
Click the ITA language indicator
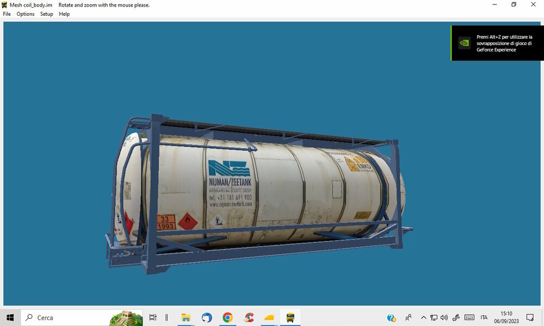coord(484,317)
